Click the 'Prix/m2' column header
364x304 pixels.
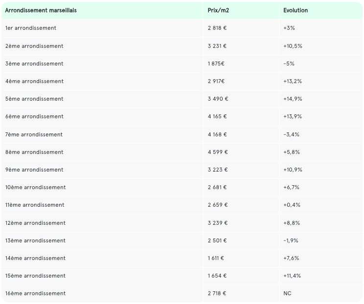pyautogui.click(x=217, y=10)
